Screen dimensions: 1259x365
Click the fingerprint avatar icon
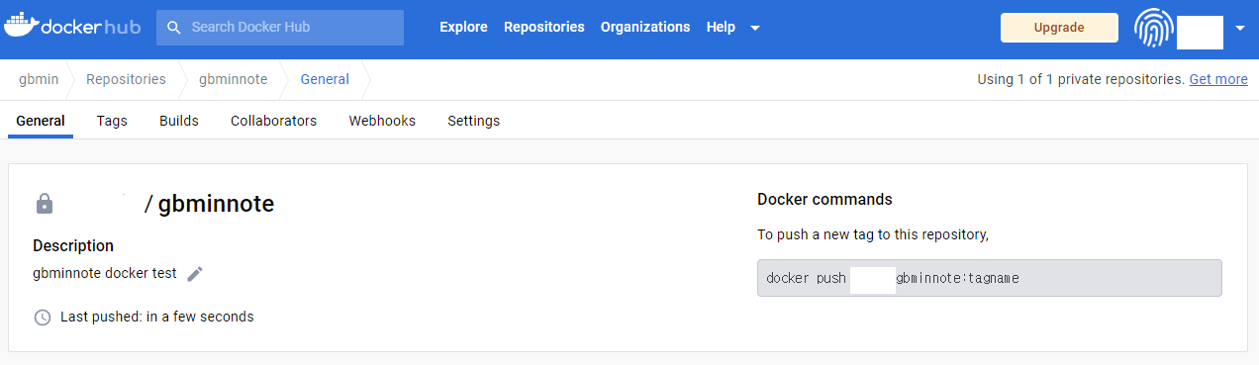[x=1153, y=28]
